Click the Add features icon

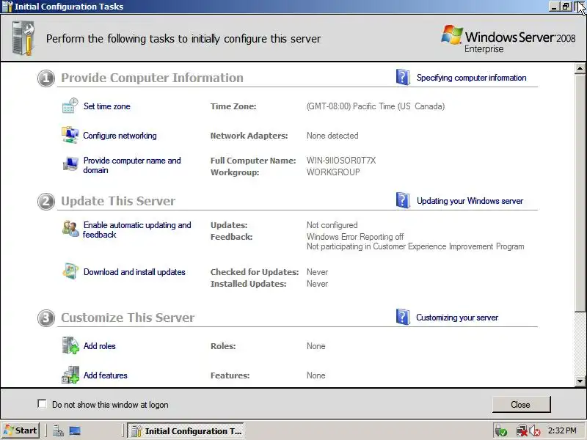click(70, 375)
